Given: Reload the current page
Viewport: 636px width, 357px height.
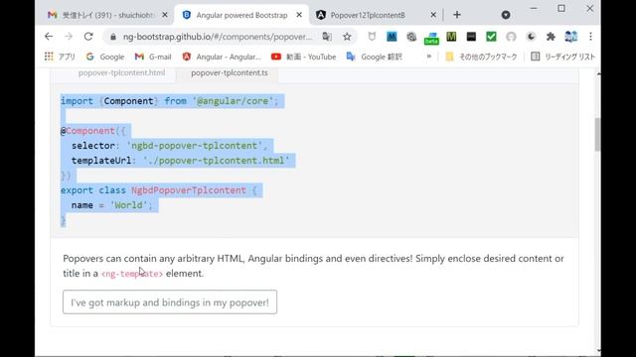Looking at the screenshot, I should click(88, 37).
